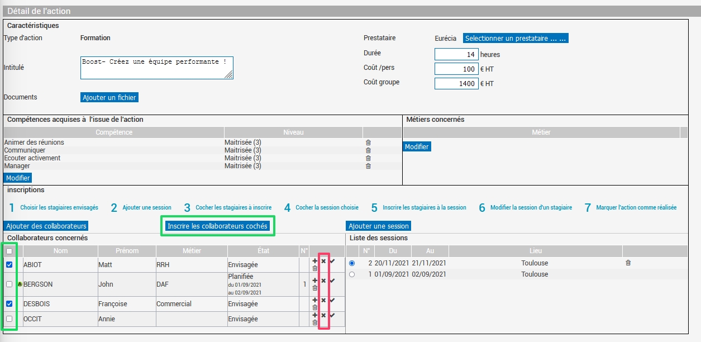
Task: Open step 'Marquer l'action comme réalisée'
Action: click(636, 207)
